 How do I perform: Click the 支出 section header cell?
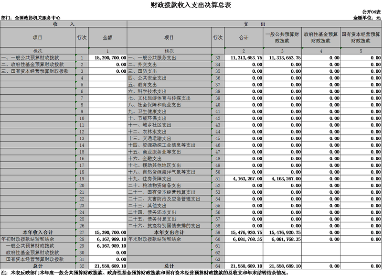coord(254,23)
